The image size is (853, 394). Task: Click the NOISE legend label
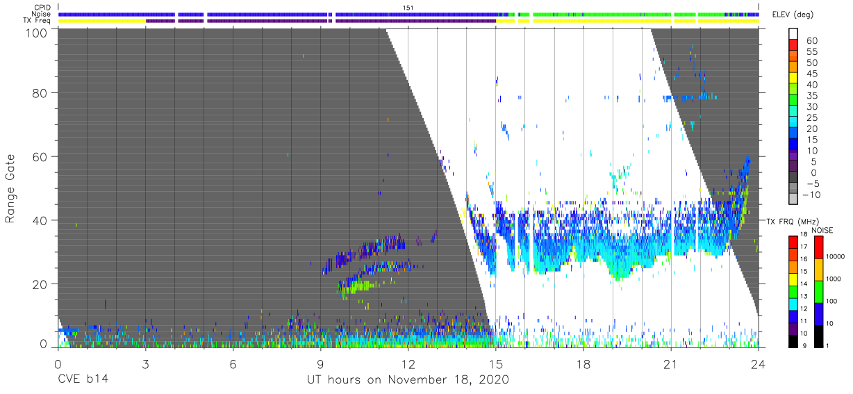[x=824, y=230]
